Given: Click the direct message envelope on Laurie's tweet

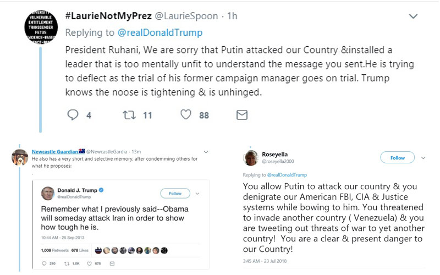Looking at the screenshot, I should [242, 115].
